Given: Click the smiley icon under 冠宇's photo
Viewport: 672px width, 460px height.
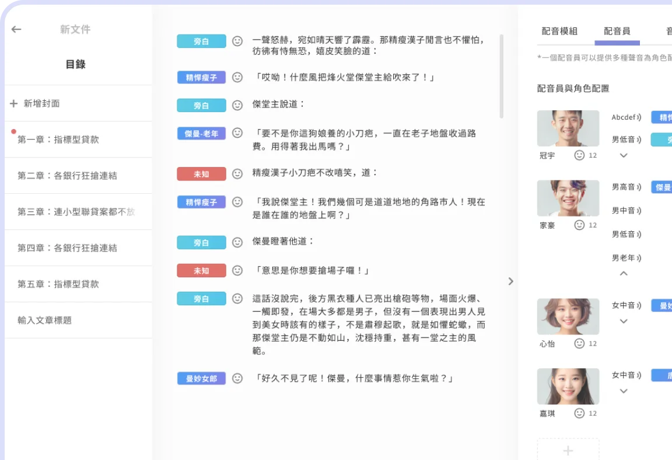Looking at the screenshot, I should point(579,155).
